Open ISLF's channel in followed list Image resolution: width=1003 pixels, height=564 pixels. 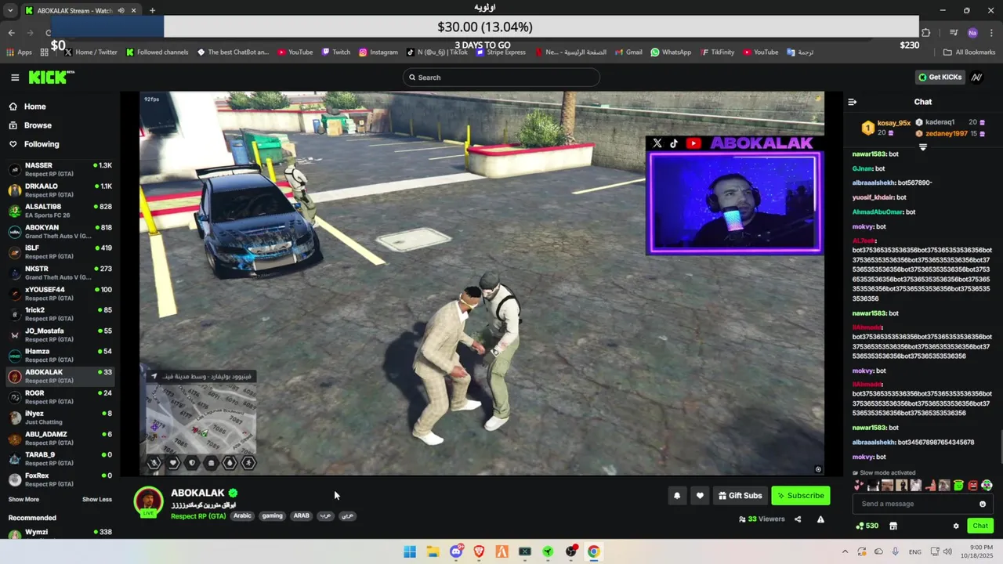click(x=60, y=252)
